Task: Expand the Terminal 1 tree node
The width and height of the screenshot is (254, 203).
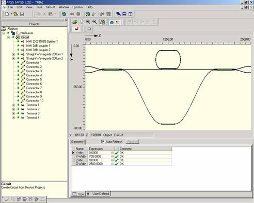Action: 13,105
